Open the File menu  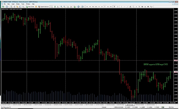pos(5,4)
